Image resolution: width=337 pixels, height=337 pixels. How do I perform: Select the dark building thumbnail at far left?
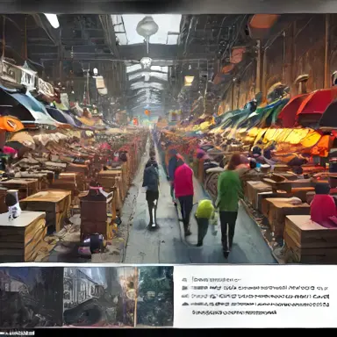(32, 297)
